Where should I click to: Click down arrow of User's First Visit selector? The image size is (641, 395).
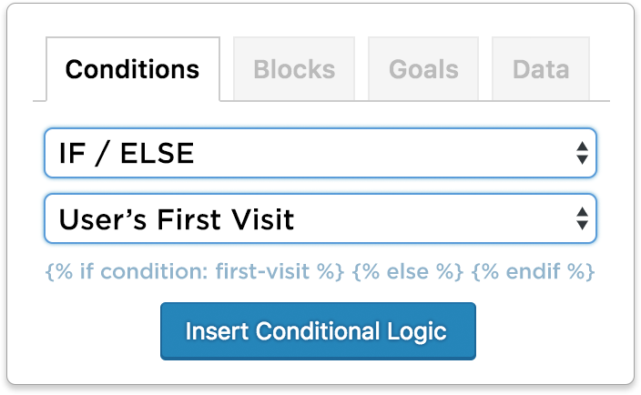pyautogui.click(x=582, y=225)
